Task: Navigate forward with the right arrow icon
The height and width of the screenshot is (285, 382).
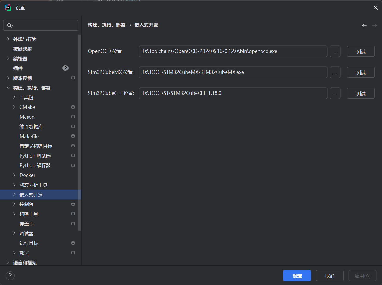Action: (374, 25)
